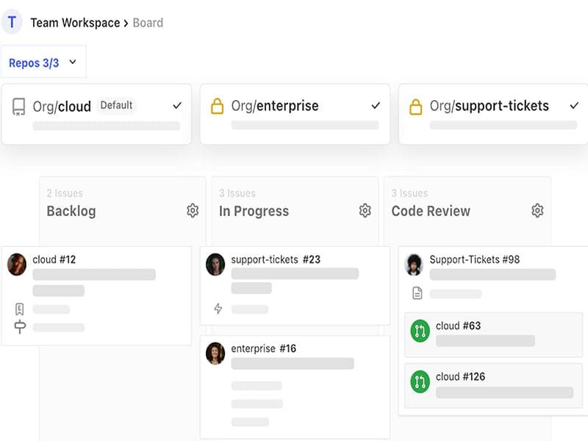Open issue enterprise #16 card title
This screenshot has width=588, height=441.
(x=264, y=348)
